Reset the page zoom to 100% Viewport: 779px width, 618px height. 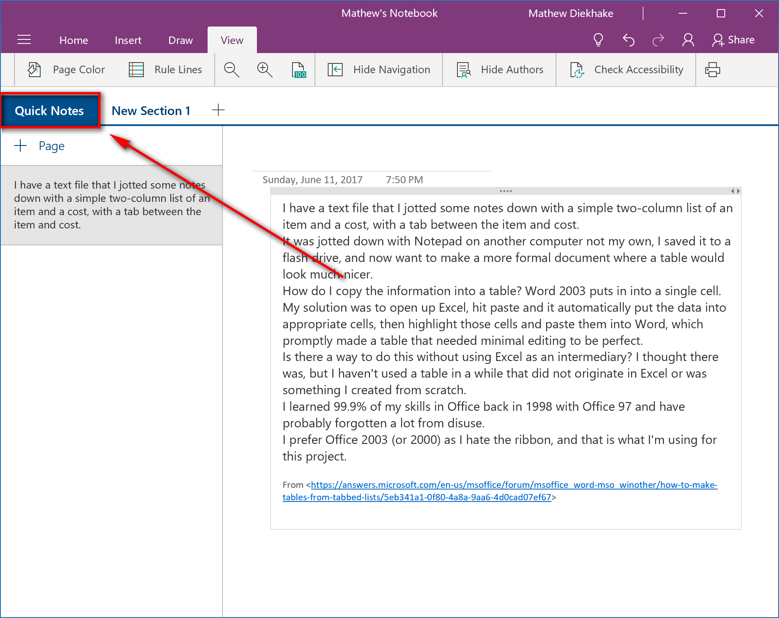tap(298, 69)
